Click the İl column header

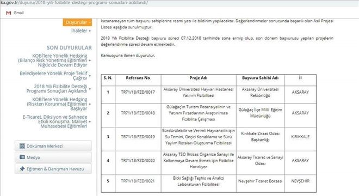click(300, 78)
